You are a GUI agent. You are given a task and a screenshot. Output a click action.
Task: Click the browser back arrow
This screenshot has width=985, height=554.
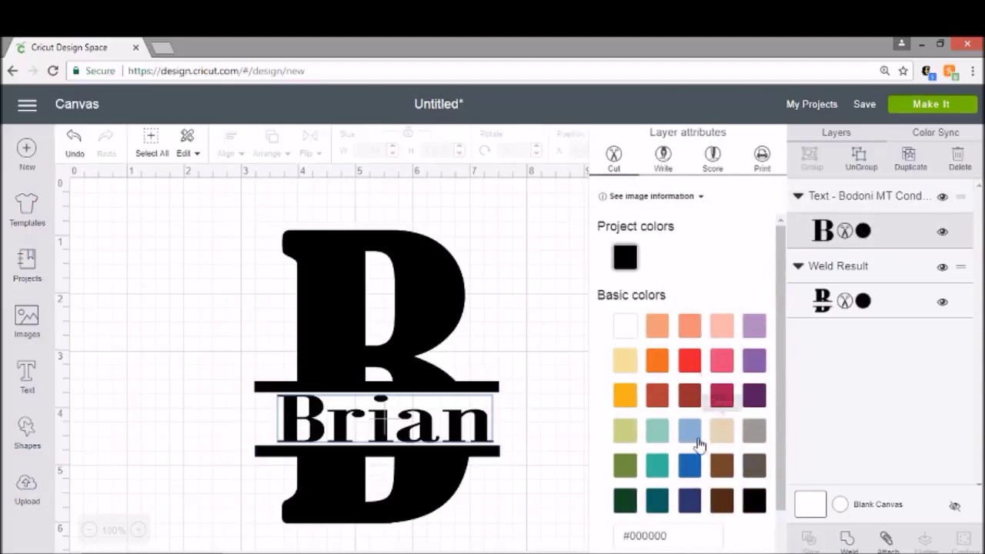pos(12,71)
